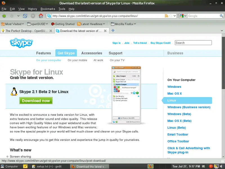
Task: Open the Support navigation tab
Action: 116,53
